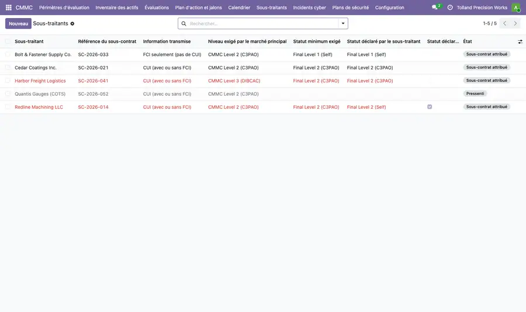Sort by Niveau exigé par le marché principal
This screenshot has width=526, height=312.
click(x=247, y=41)
